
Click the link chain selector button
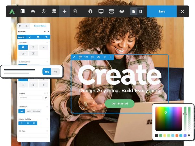point(46,98)
